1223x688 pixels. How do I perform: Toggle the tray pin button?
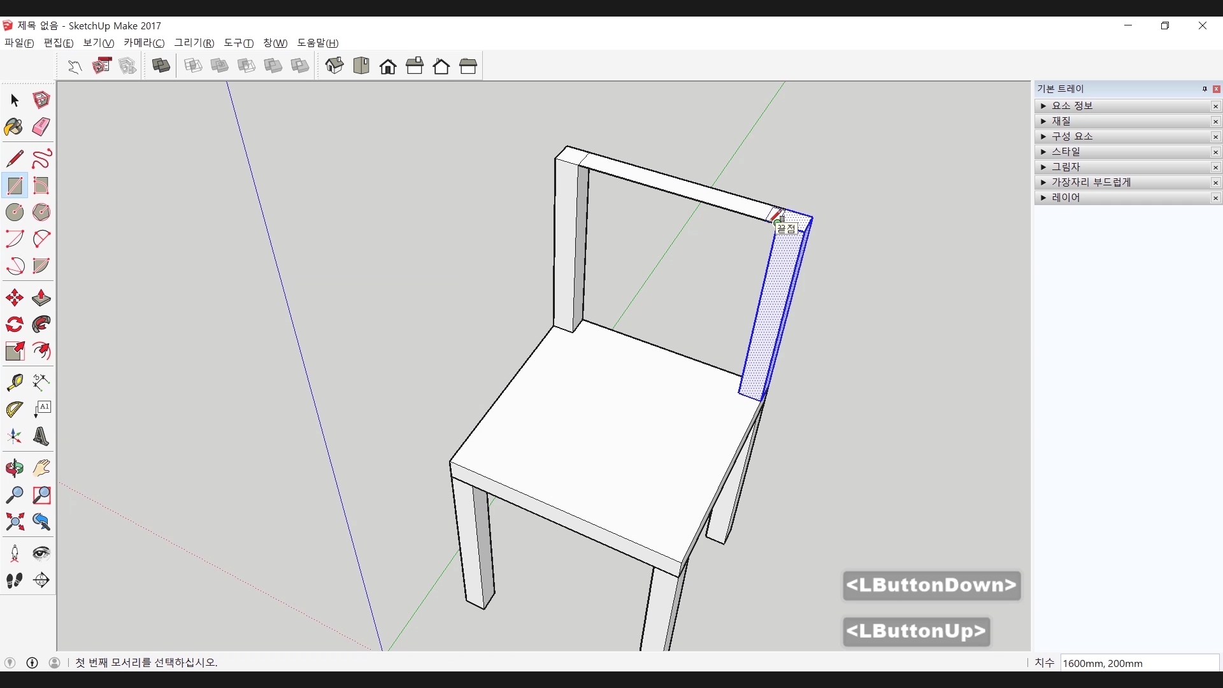pyautogui.click(x=1205, y=89)
